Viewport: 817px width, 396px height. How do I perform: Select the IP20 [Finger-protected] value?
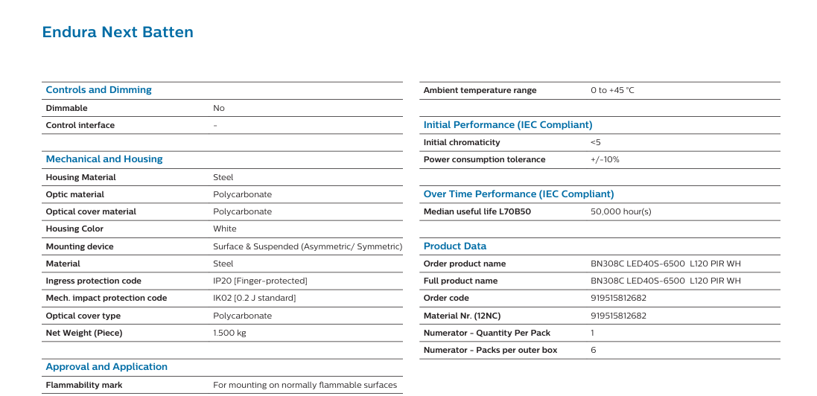point(260,281)
